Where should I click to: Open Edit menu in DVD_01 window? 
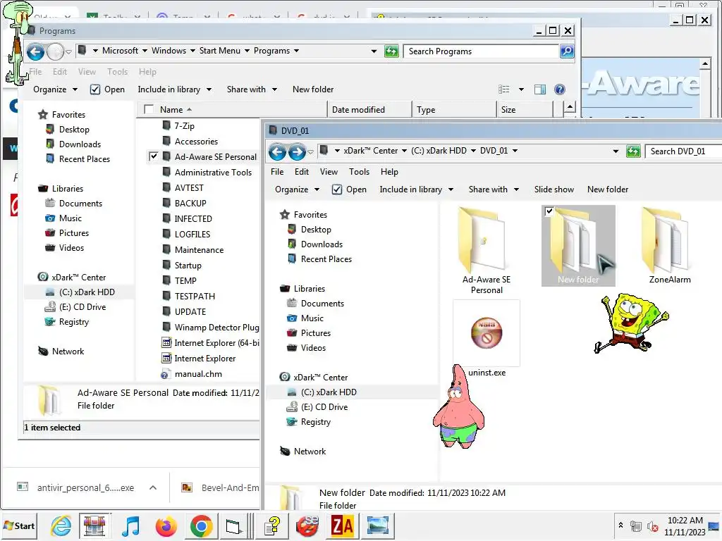(x=302, y=172)
